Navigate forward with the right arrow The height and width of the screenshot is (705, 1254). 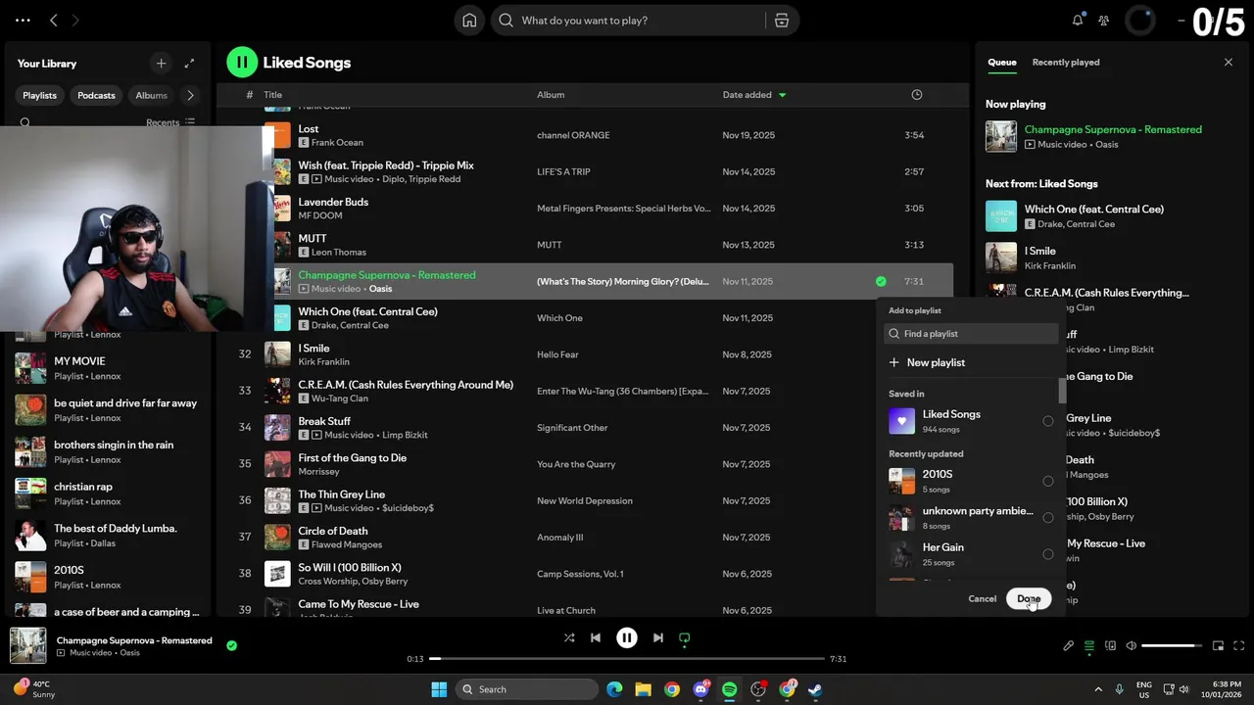click(x=75, y=20)
